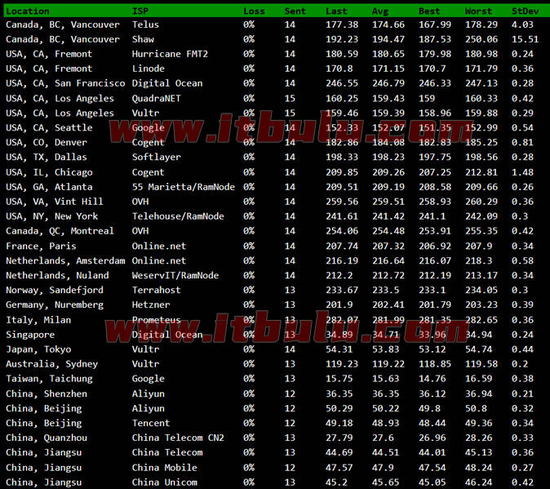Click the Avg column header
Image resolution: width=550 pixels, height=489 pixels.
pos(380,11)
